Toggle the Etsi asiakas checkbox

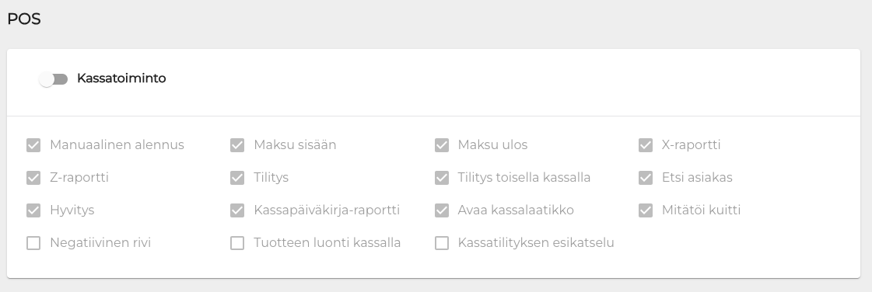pyautogui.click(x=646, y=178)
